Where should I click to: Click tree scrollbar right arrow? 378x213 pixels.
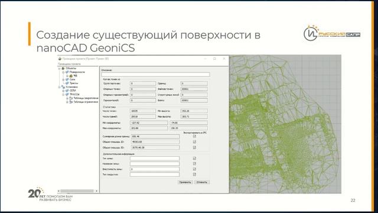[96, 191]
